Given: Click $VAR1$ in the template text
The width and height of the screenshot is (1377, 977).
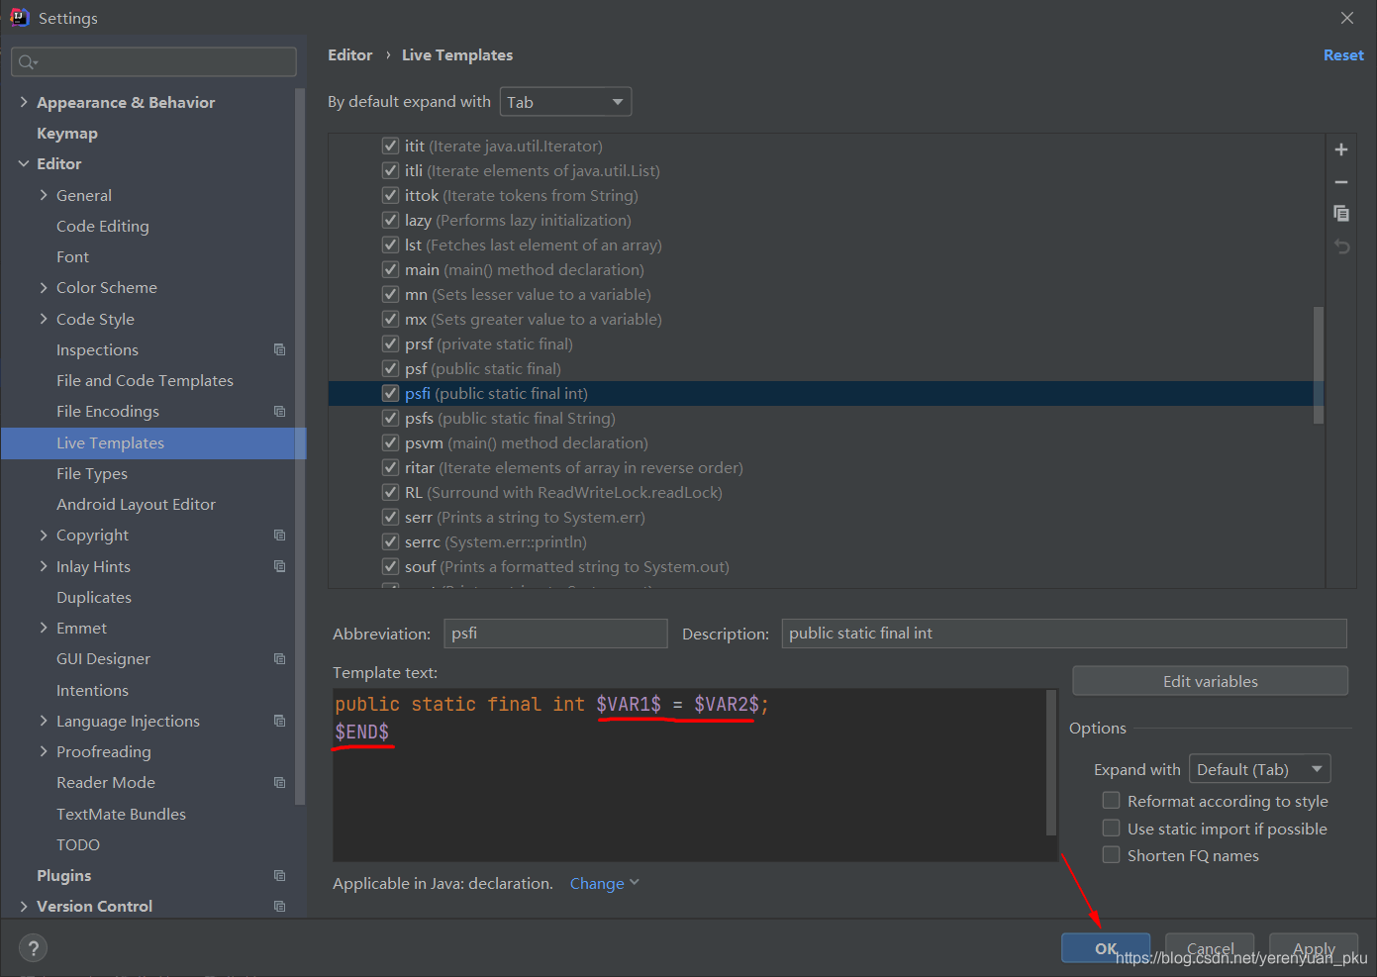Looking at the screenshot, I should click(x=629, y=704).
